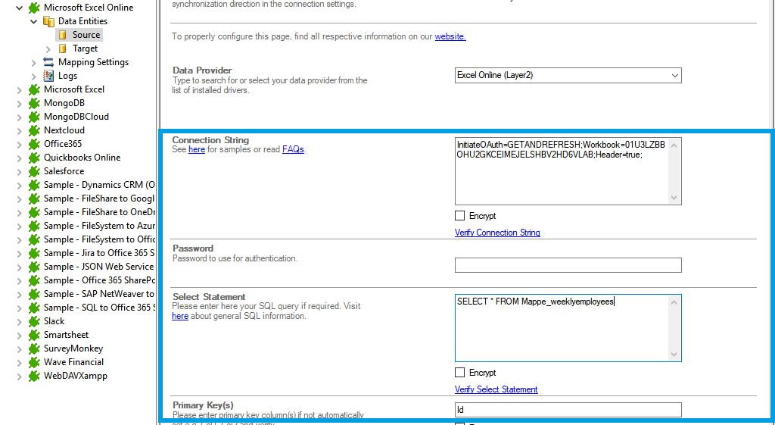775x425 pixels.
Task: Expand the Target tree node
Action: coord(48,48)
